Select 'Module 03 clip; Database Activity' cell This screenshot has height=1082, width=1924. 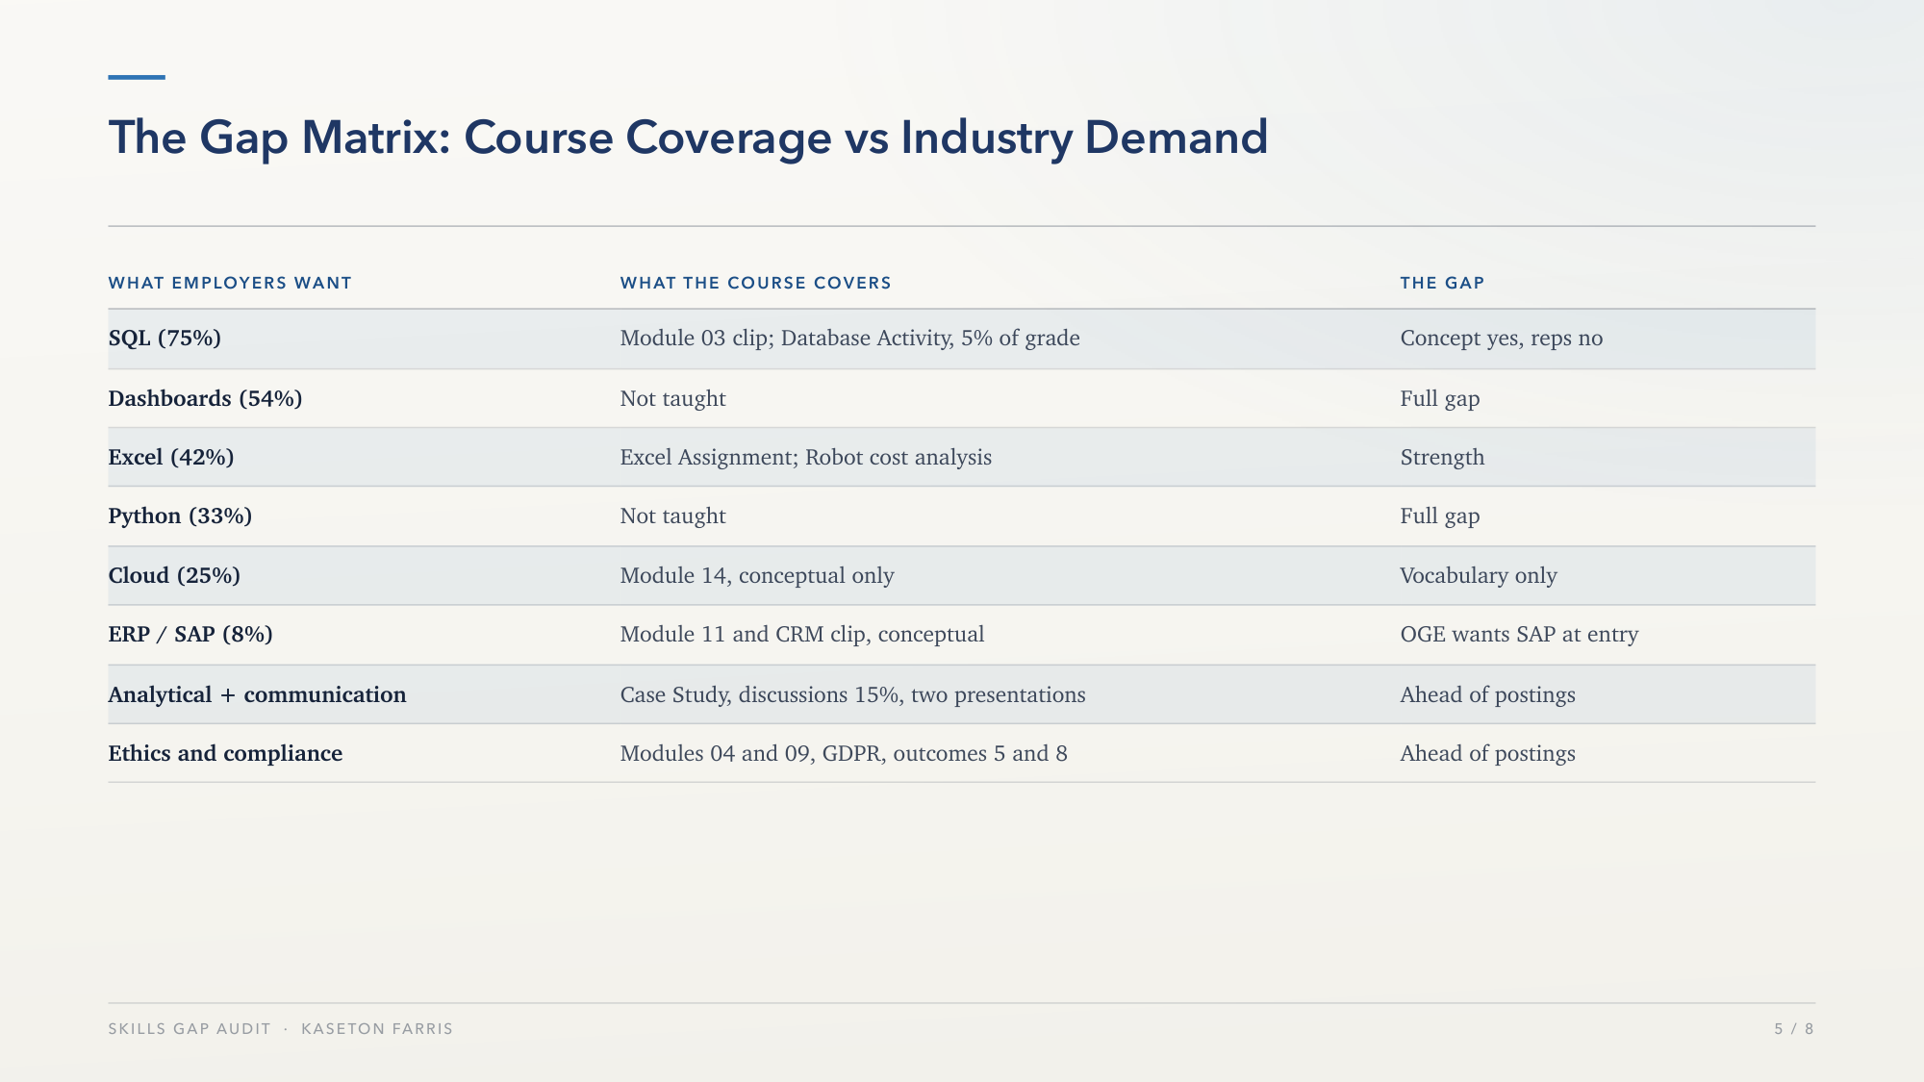click(x=849, y=338)
